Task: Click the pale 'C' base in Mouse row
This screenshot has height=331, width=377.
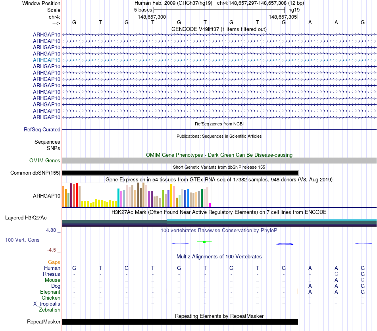Action: [363, 280]
